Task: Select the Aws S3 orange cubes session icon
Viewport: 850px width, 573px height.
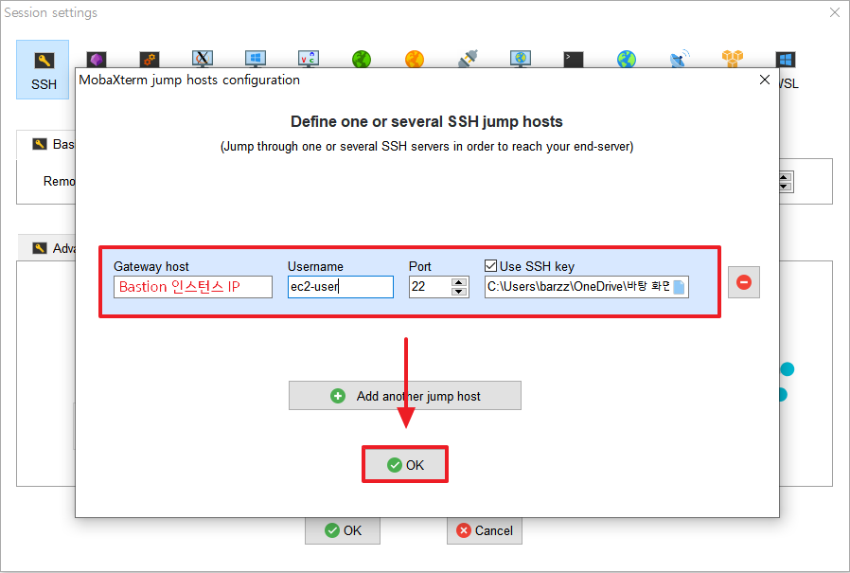Action: coord(733,59)
